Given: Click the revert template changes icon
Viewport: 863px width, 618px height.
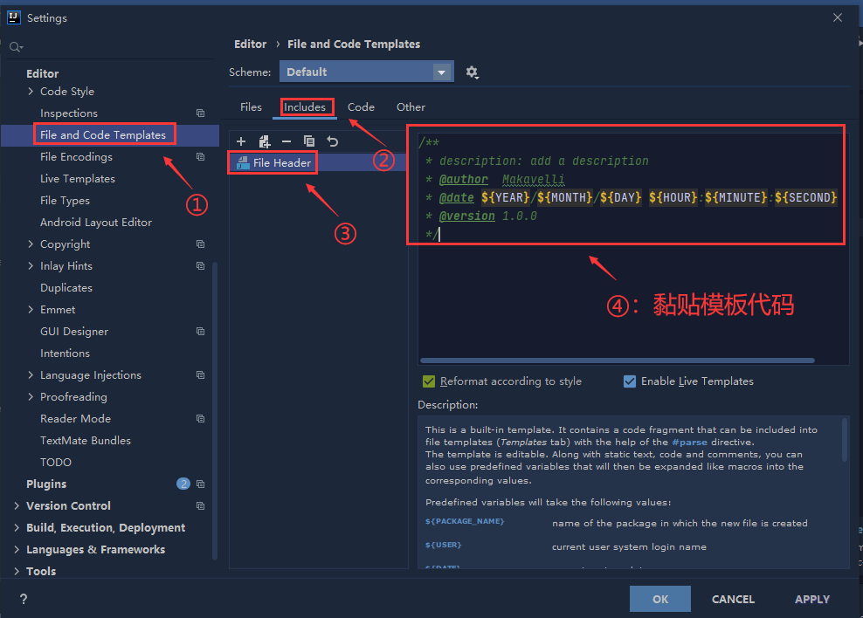Looking at the screenshot, I should 332,141.
